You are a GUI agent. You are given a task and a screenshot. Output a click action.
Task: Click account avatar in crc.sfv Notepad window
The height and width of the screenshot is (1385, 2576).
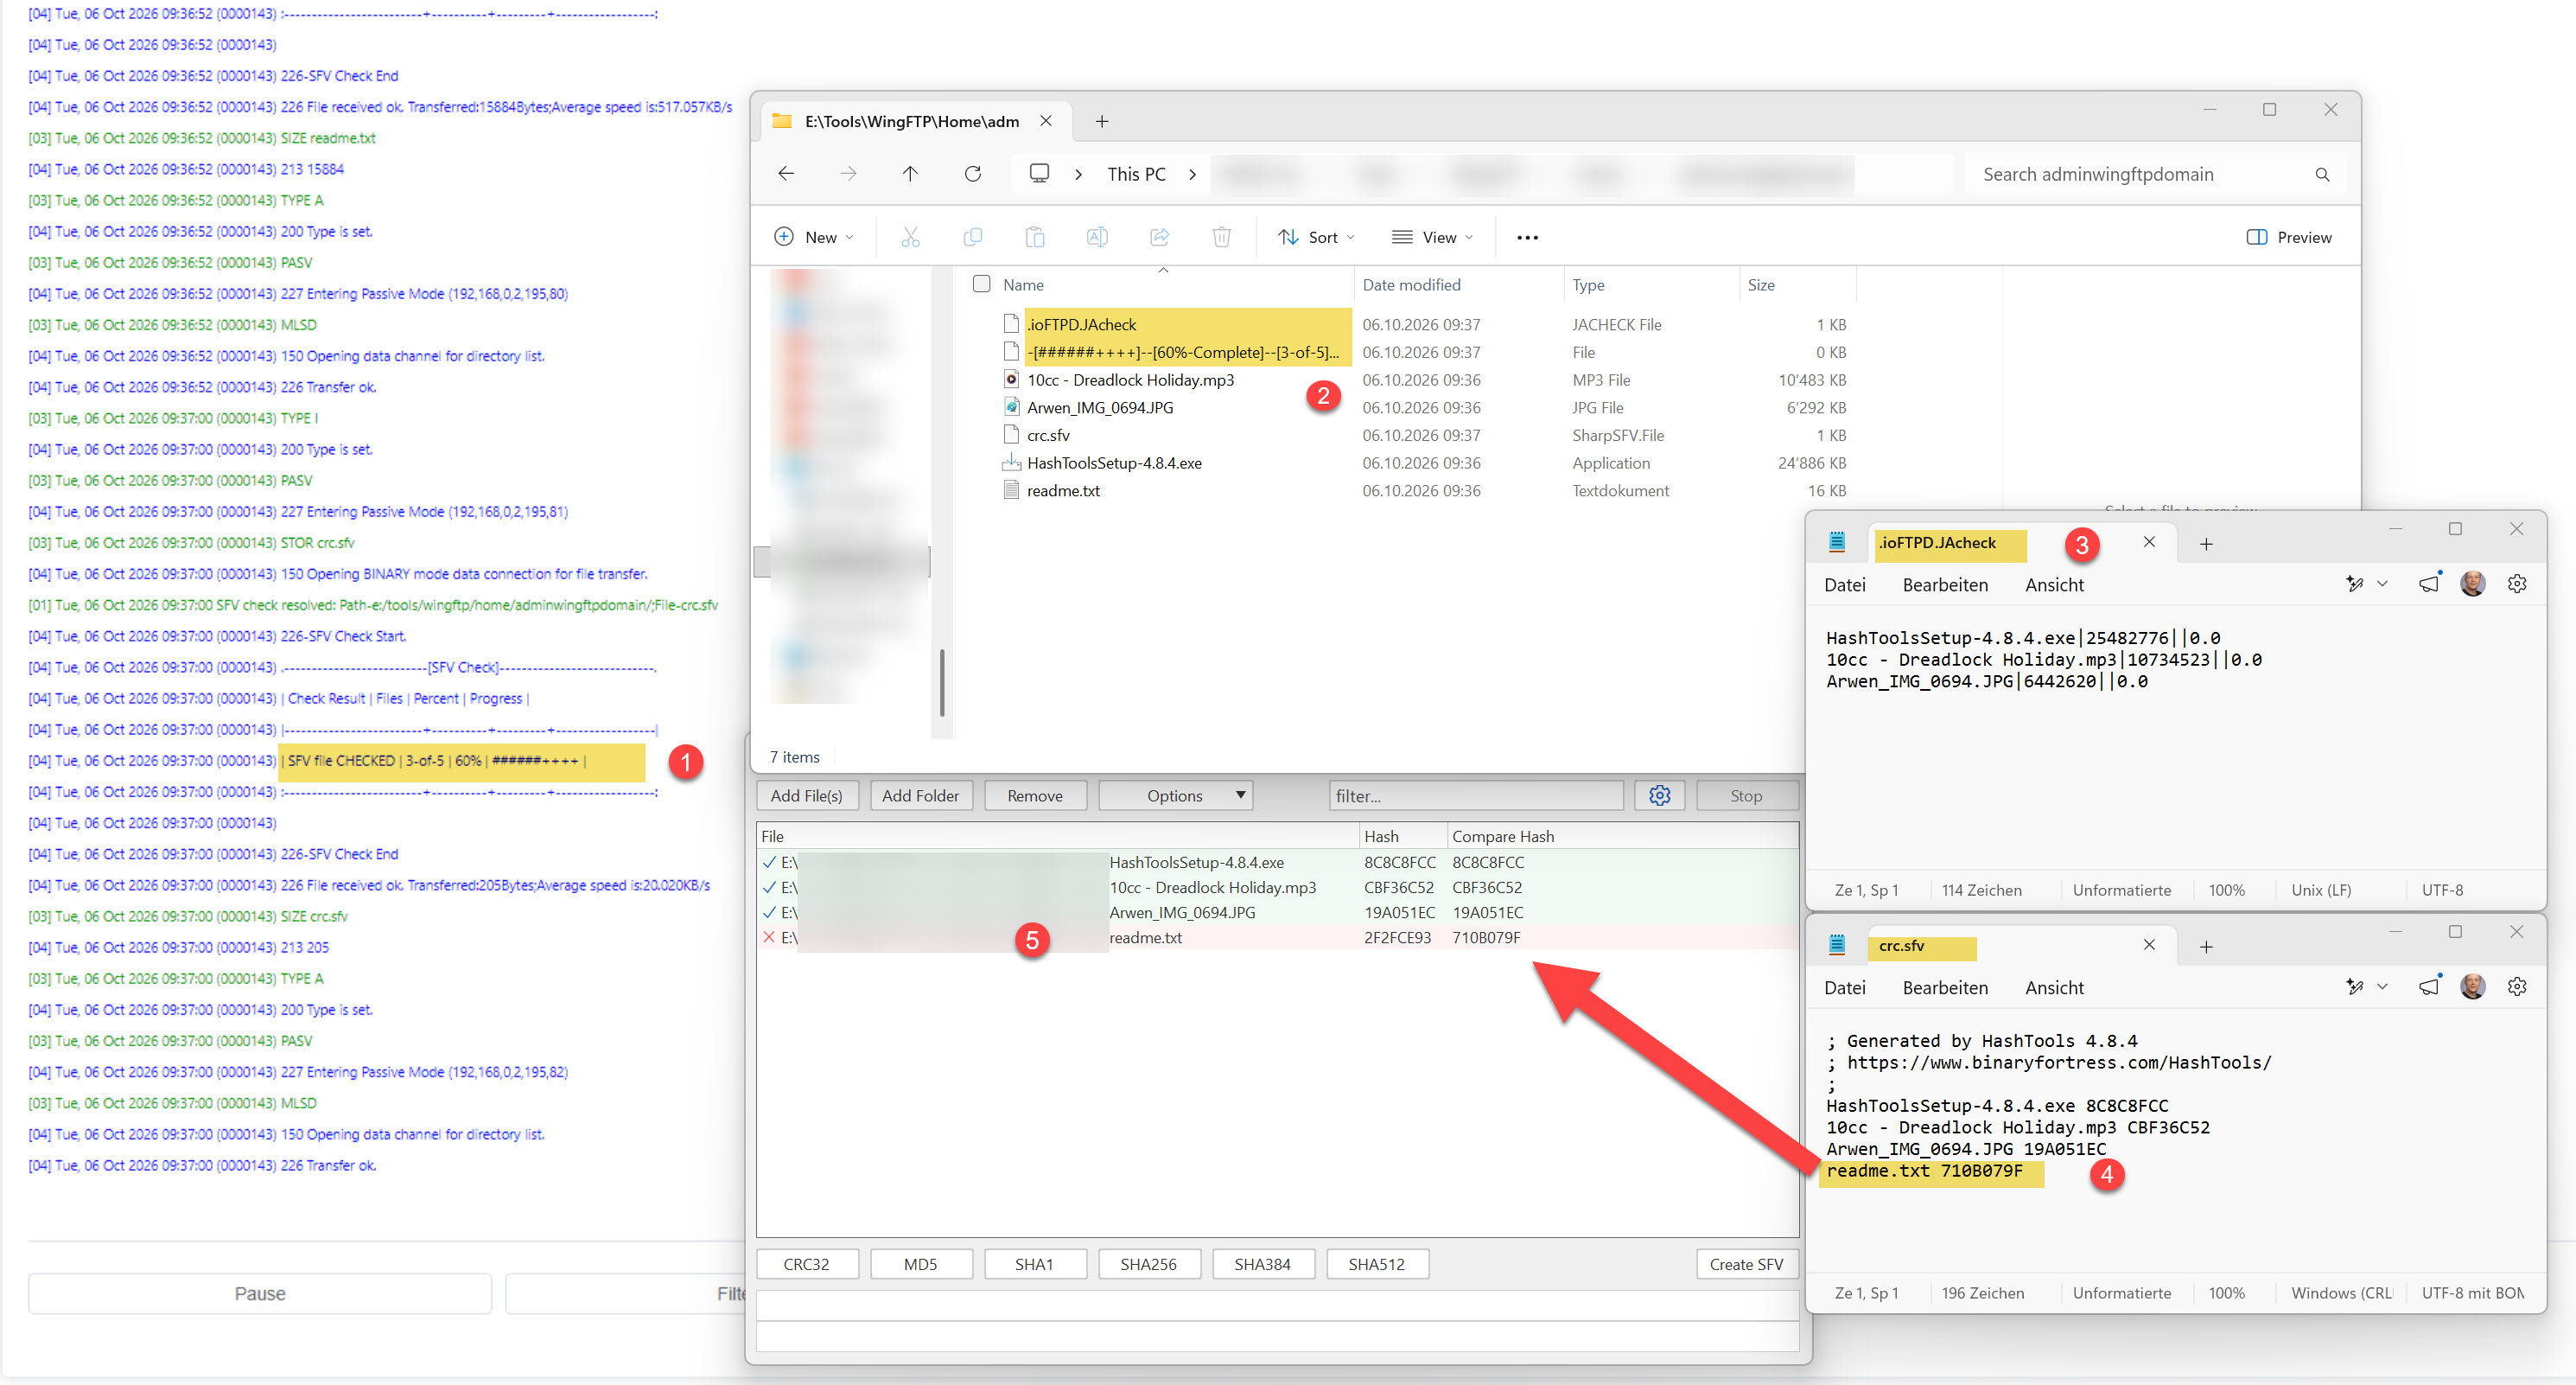(x=2472, y=986)
